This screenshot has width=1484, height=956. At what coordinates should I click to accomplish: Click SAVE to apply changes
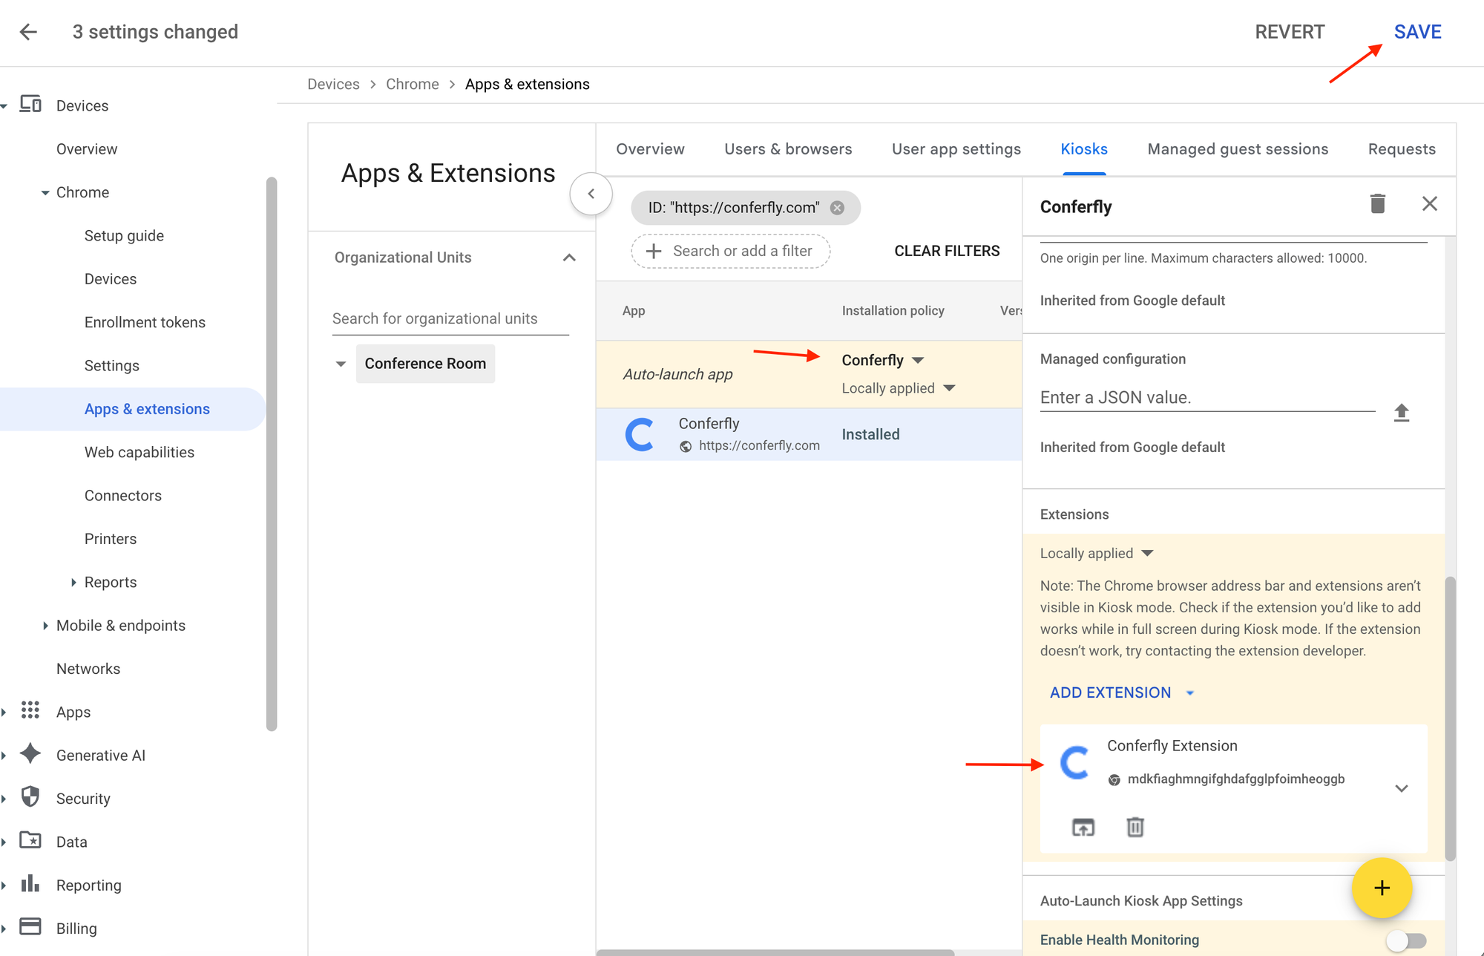(1416, 32)
